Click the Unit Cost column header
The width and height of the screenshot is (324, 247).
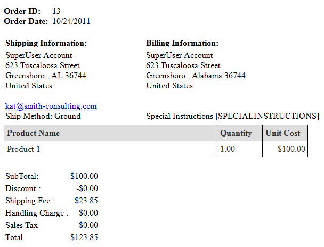(x=285, y=133)
